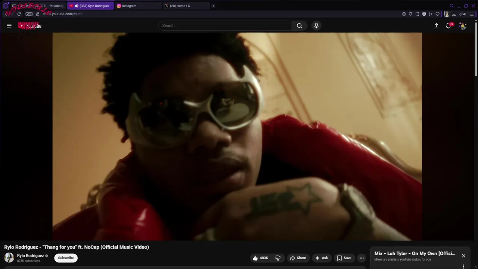478x269 pixels.
Task: Toggle the browser VPN badge
Action: [x=29, y=14]
